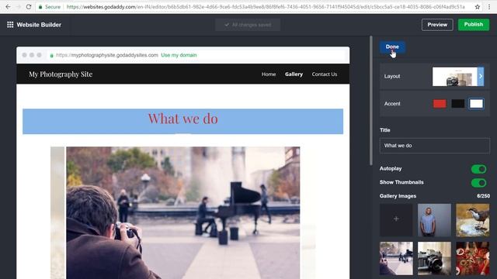Add a new gallery image with plus tile
The image size is (497, 279).
396,219
